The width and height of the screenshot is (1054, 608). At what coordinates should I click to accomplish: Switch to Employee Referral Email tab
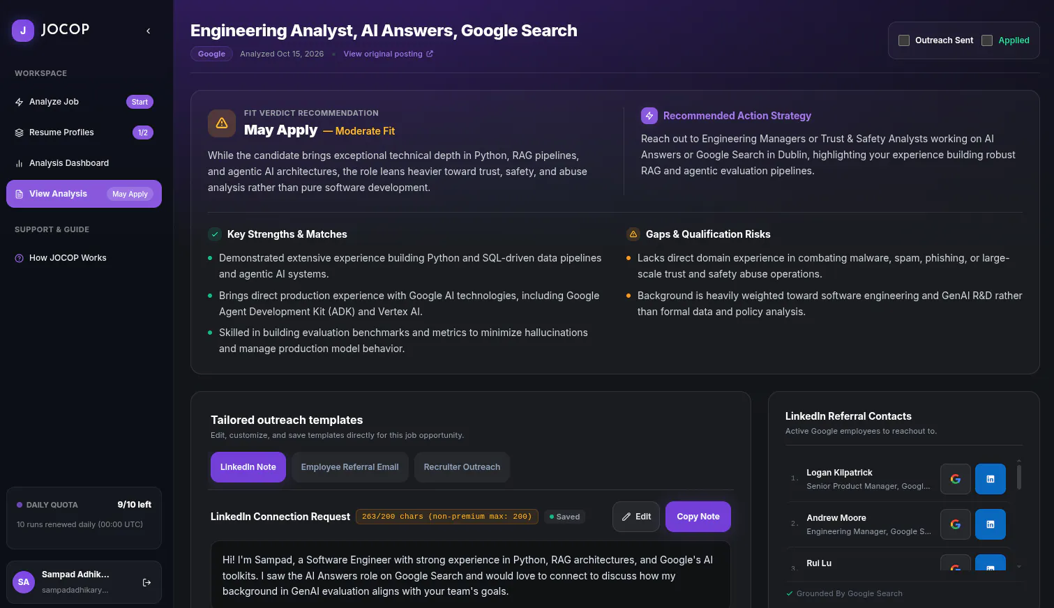pyautogui.click(x=350, y=467)
